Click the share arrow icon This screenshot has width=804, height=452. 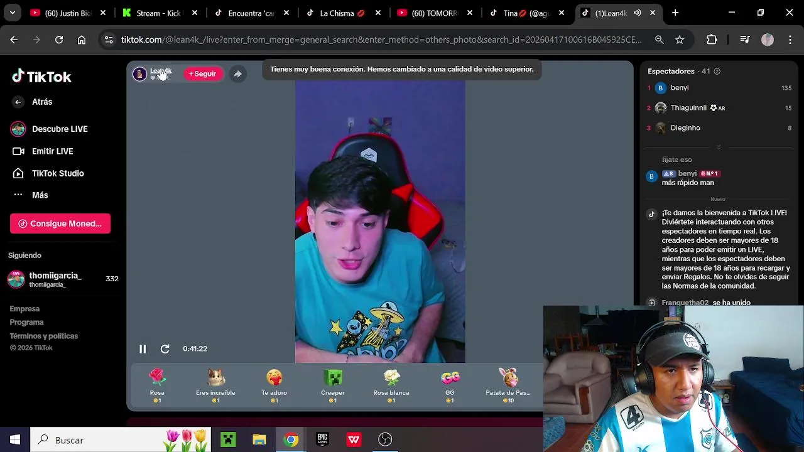[x=237, y=74]
